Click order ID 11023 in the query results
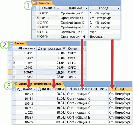The image size is (133, 125). tap(26, 112)
